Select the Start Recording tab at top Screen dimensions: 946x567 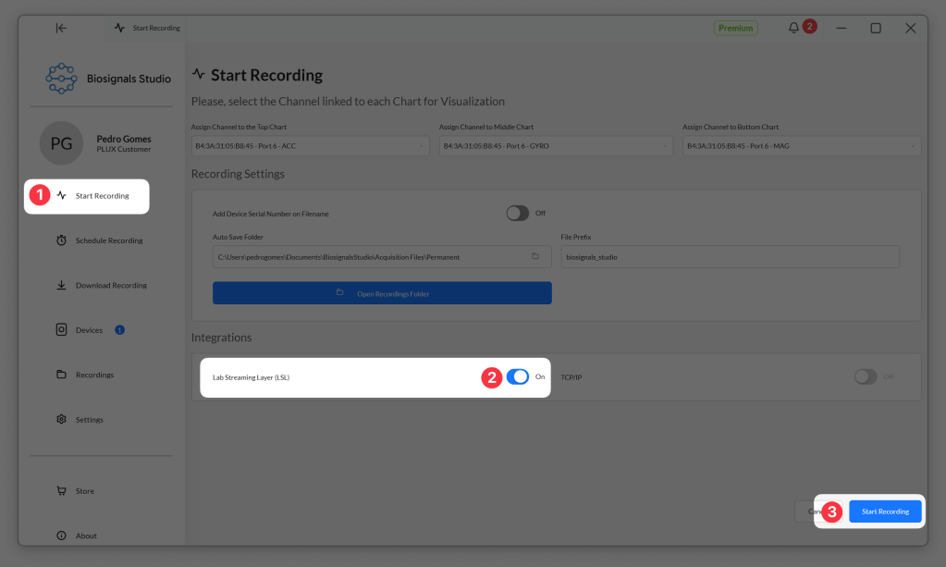point(148,28)
